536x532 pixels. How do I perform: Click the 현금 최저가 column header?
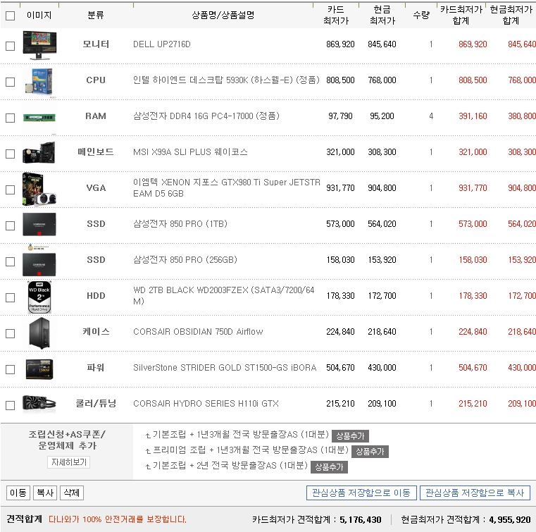click(382, 15)
